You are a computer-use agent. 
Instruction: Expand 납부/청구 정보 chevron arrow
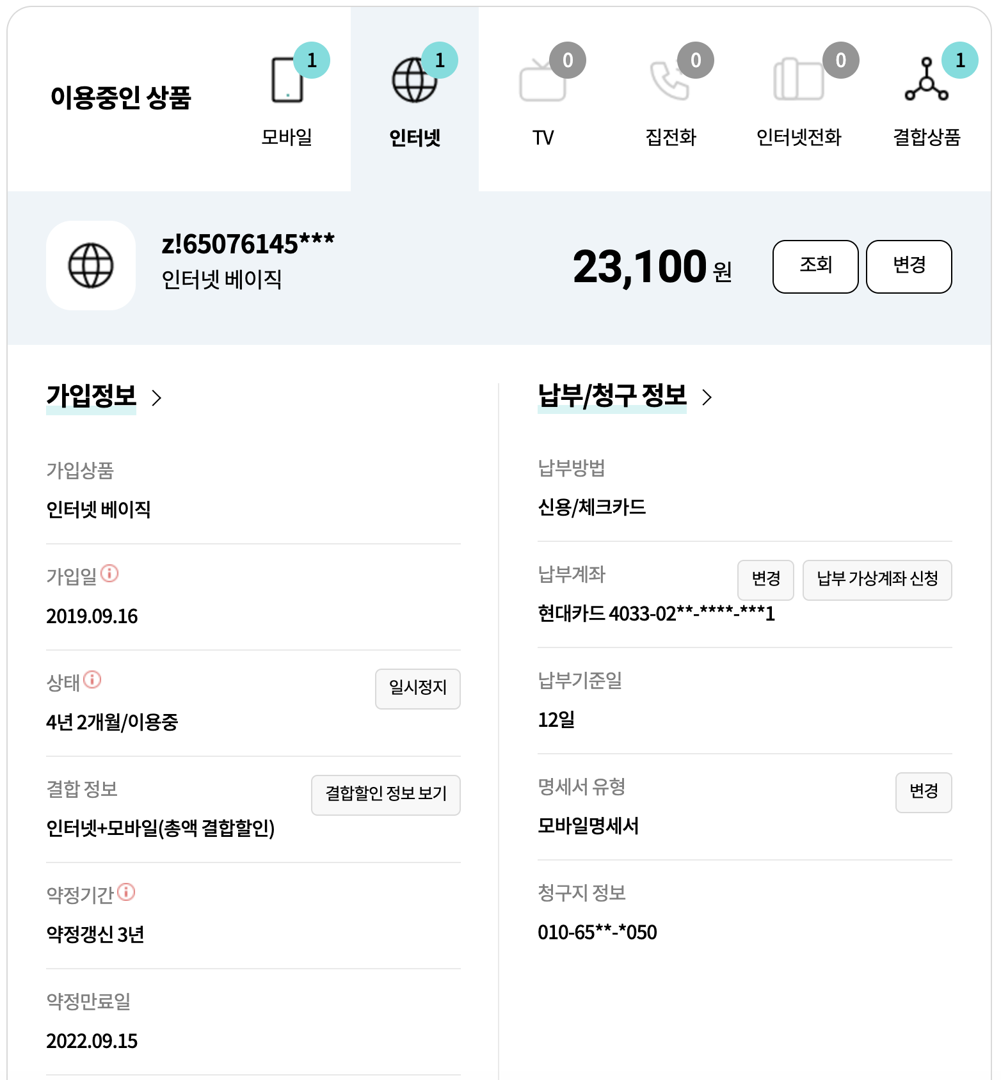pos(707,397)
